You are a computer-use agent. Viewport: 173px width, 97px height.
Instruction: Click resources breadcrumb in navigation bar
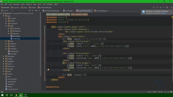[15, 8]
